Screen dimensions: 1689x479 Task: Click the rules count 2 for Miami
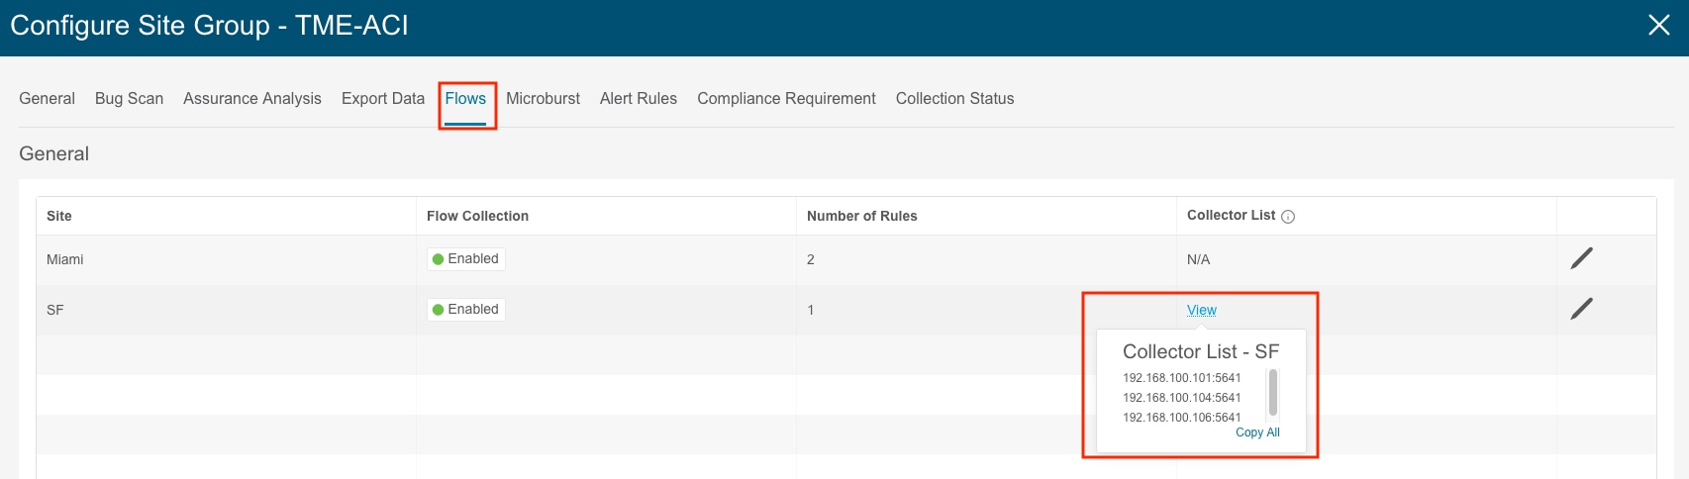tap(811, 259)
